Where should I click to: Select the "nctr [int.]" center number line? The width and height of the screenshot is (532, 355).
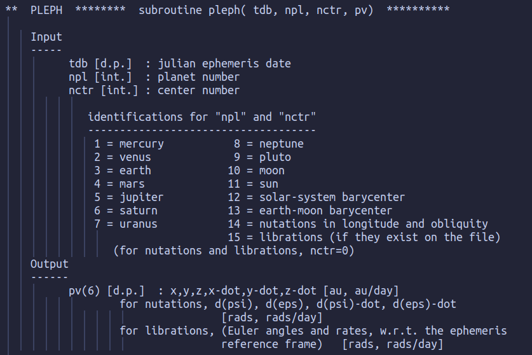pyautogui.click(x=154, y=90)
